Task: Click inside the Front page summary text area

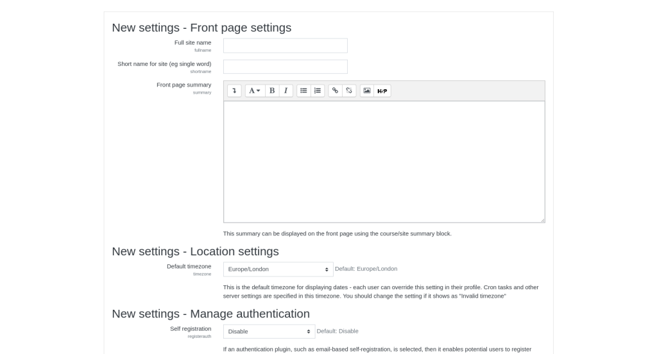Action: [384, 162]
